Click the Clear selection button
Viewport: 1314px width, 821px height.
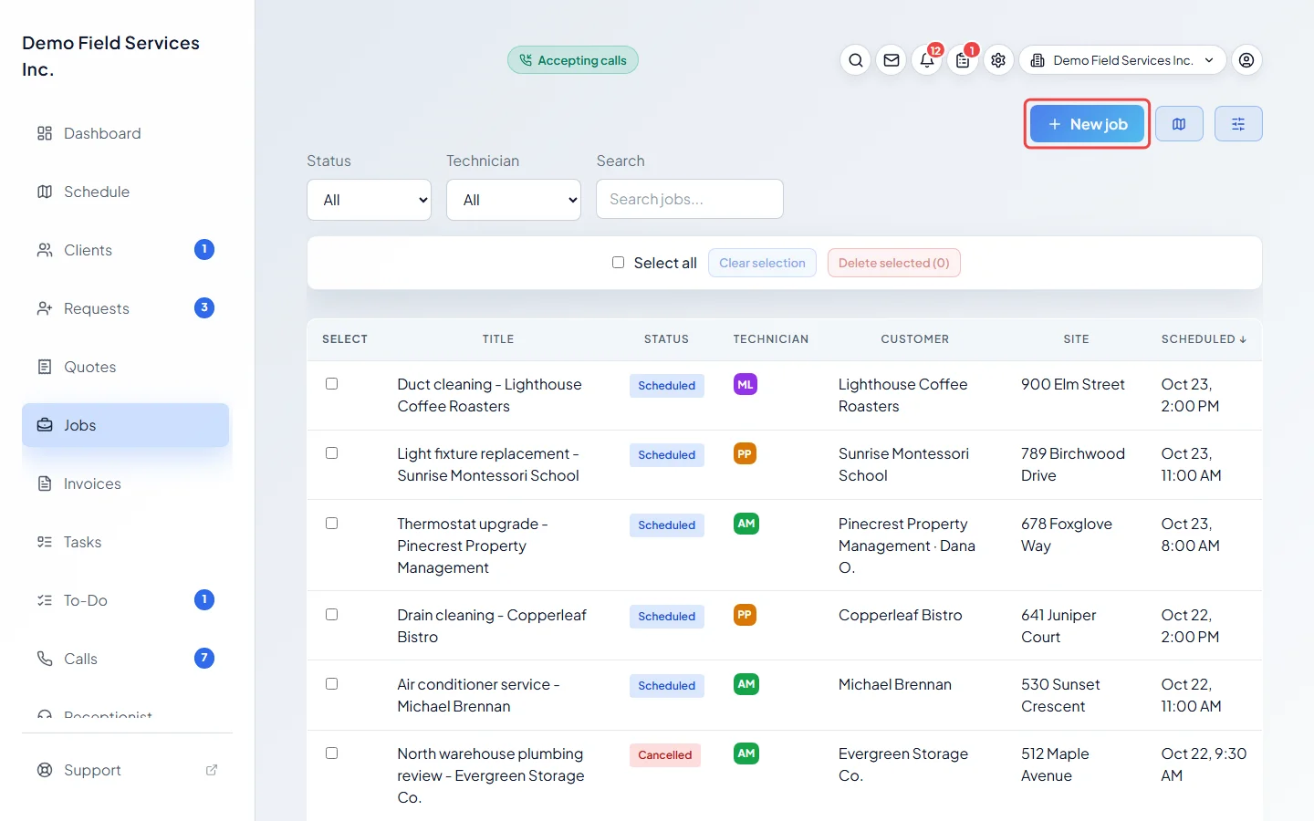pos(762,263)
